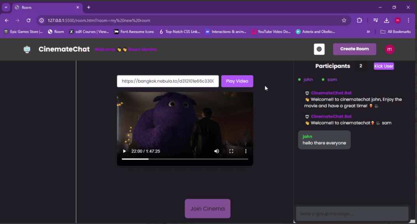Viewport: 417px width, 224px height.
Task: Open browser downloads
Action: [x=386, y=21]
